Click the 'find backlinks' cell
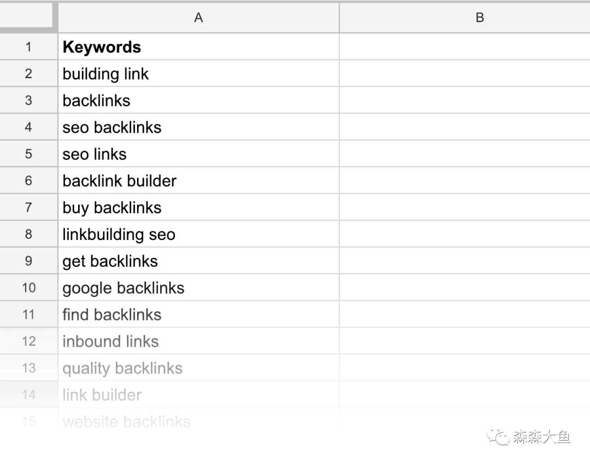 [x=198, y=315]
